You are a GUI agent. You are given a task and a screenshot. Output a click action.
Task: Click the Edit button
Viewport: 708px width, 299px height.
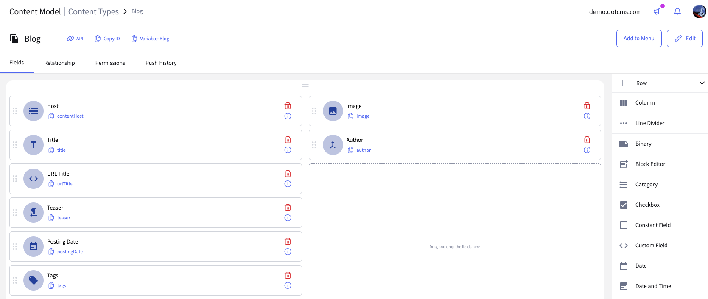(x=685, y=39)
